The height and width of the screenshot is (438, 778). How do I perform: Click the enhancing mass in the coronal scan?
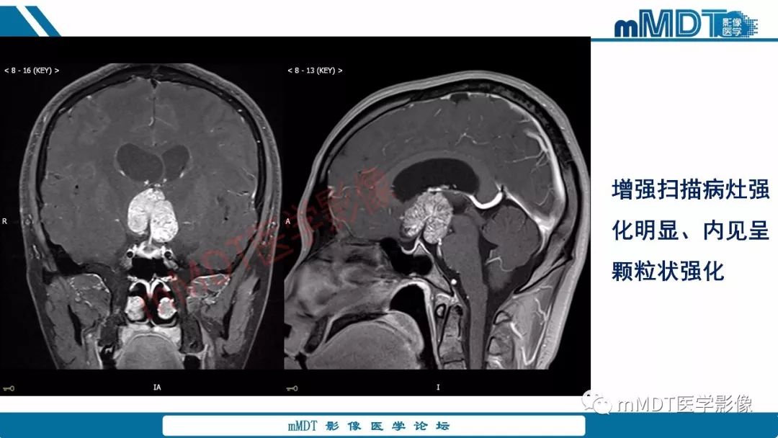point(153,215)
